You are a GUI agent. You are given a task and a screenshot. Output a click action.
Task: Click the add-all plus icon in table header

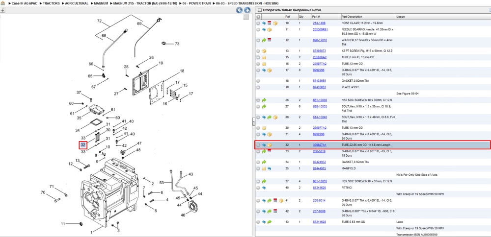tap(258, 17)
